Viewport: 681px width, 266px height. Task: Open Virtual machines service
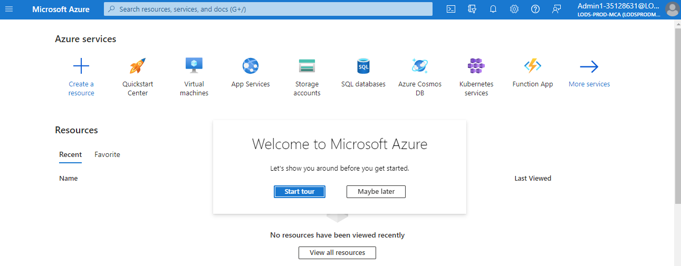pos(194,66)
